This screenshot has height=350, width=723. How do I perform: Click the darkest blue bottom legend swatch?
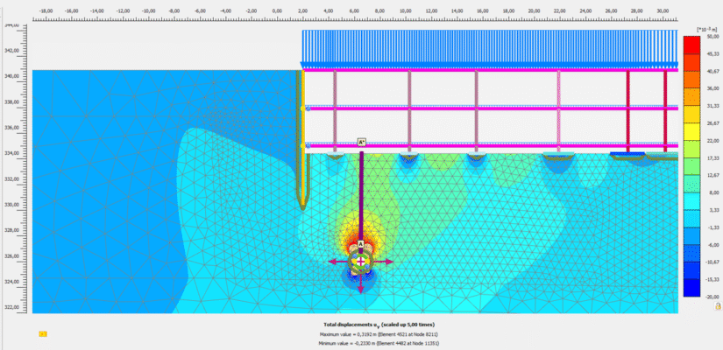691,288
